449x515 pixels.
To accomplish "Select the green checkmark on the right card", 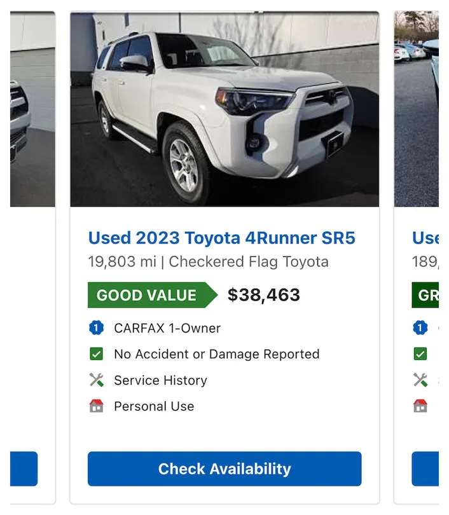I will pyautogui.click(x=420, y=354).
